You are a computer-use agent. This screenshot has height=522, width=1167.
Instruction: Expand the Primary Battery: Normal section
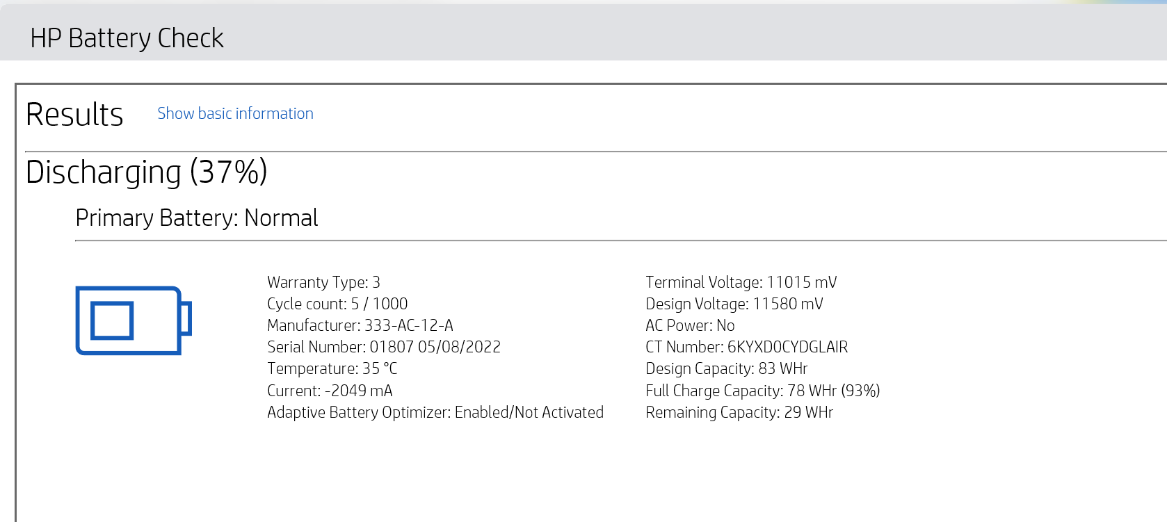[197, 218]
